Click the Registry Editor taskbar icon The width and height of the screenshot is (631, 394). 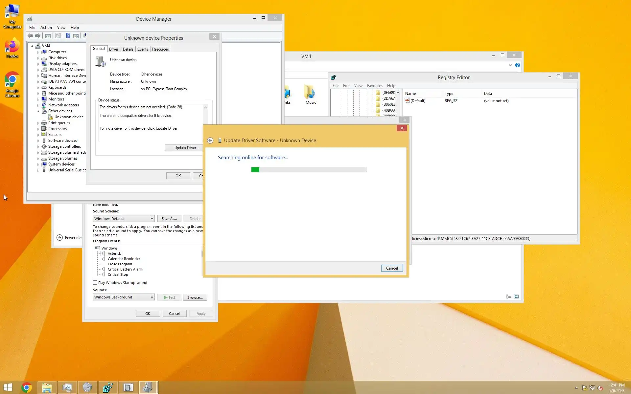[x=108, y=387]
